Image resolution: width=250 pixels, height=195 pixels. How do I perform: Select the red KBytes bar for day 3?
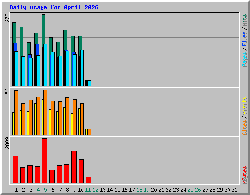point(30,174)
